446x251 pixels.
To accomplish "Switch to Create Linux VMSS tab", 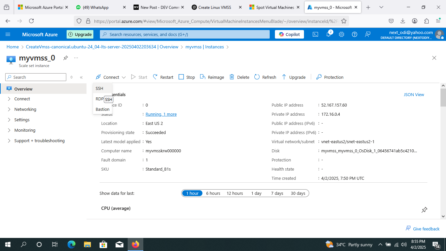I will (216, 7).
